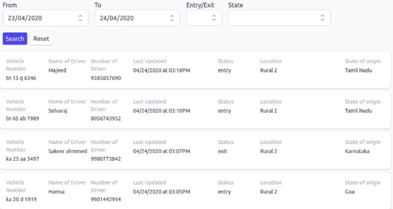This screenshot has width=393, height=209.
Task: Click Tamil Nadu in Selvaraj's row
Action: click(x=358, y=111)
